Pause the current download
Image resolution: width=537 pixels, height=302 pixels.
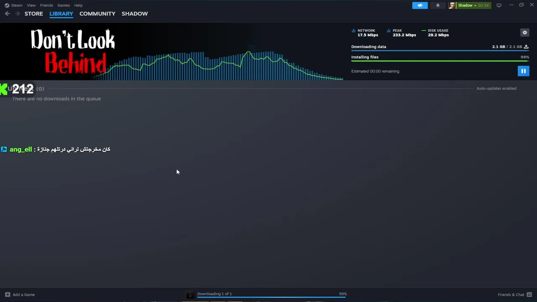(523, 71)
